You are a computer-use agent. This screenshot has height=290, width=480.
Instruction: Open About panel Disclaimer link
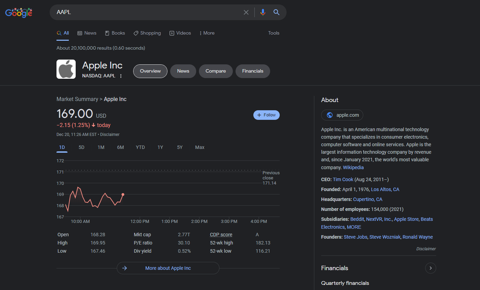(x=426, y=249)
